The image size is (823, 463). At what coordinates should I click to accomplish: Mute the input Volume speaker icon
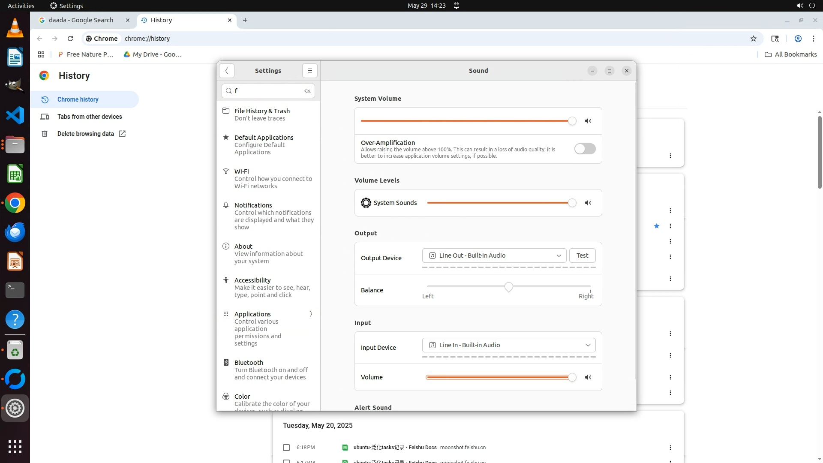click(x=588, y=378)
